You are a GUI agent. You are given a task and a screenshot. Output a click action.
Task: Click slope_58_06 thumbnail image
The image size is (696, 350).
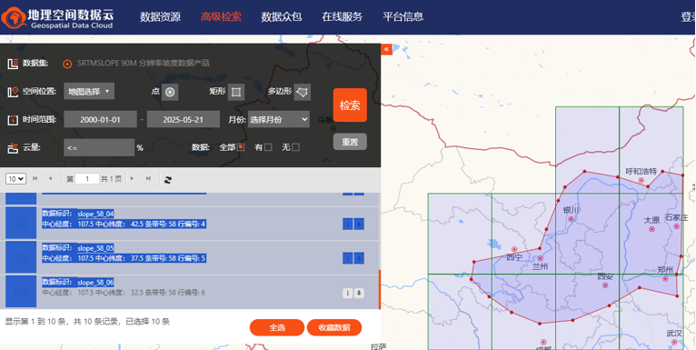coord(21,292)
